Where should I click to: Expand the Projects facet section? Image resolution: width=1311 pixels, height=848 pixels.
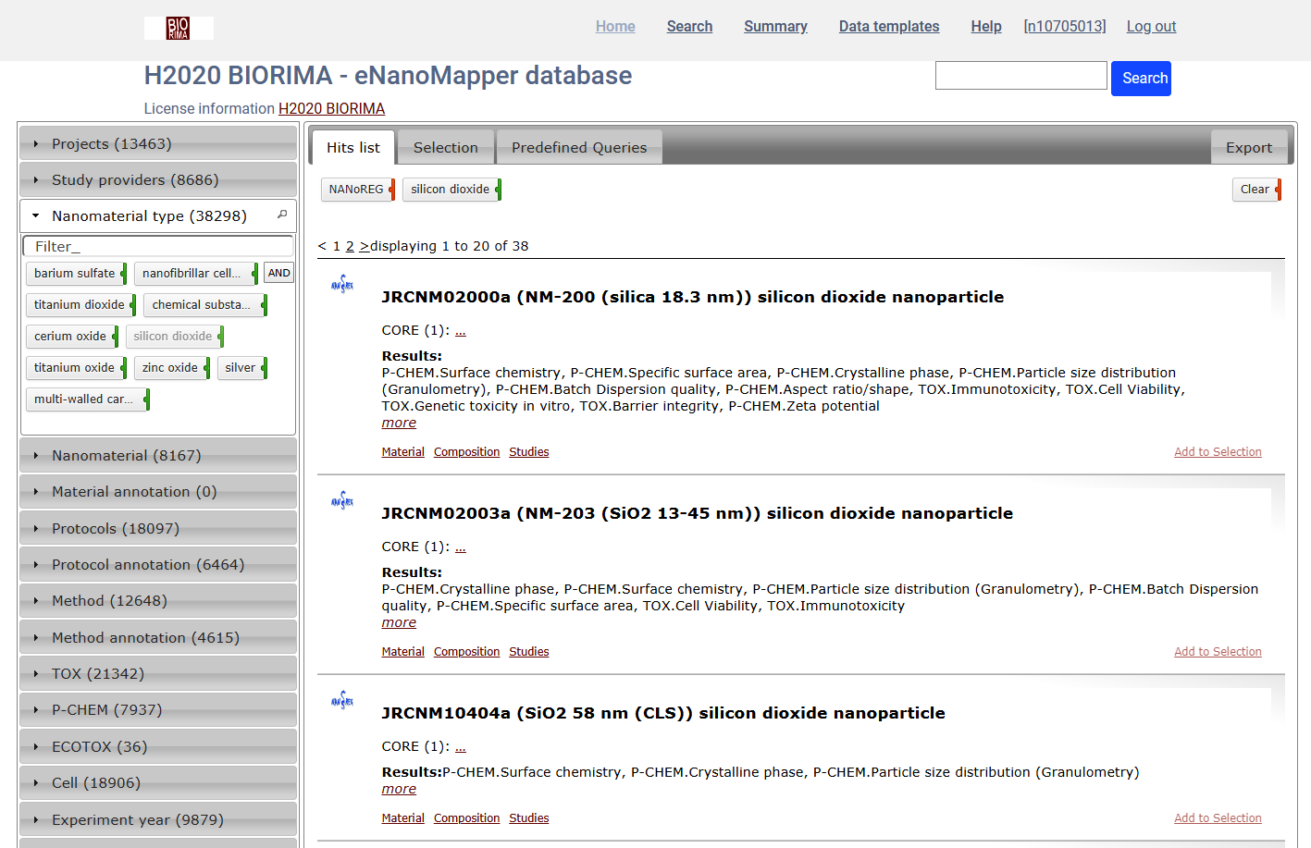(111, 144)
